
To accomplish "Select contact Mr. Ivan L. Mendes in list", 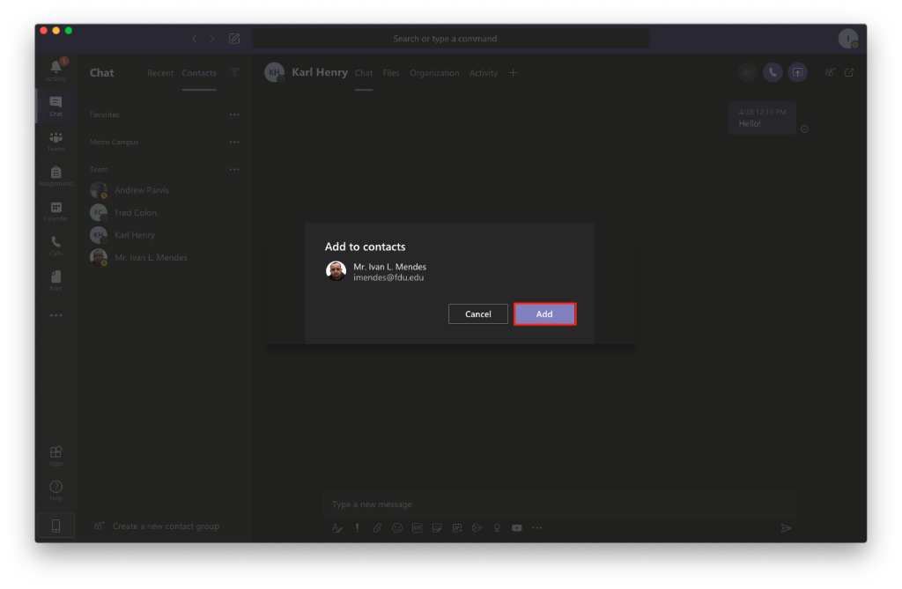I will click(x=165, y=258).
